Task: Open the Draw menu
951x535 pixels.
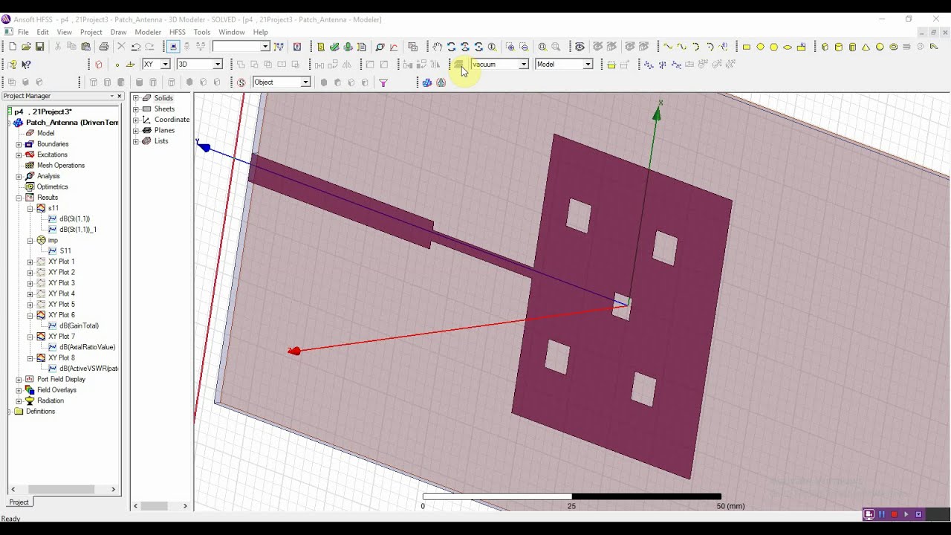Action: (118, 33)
